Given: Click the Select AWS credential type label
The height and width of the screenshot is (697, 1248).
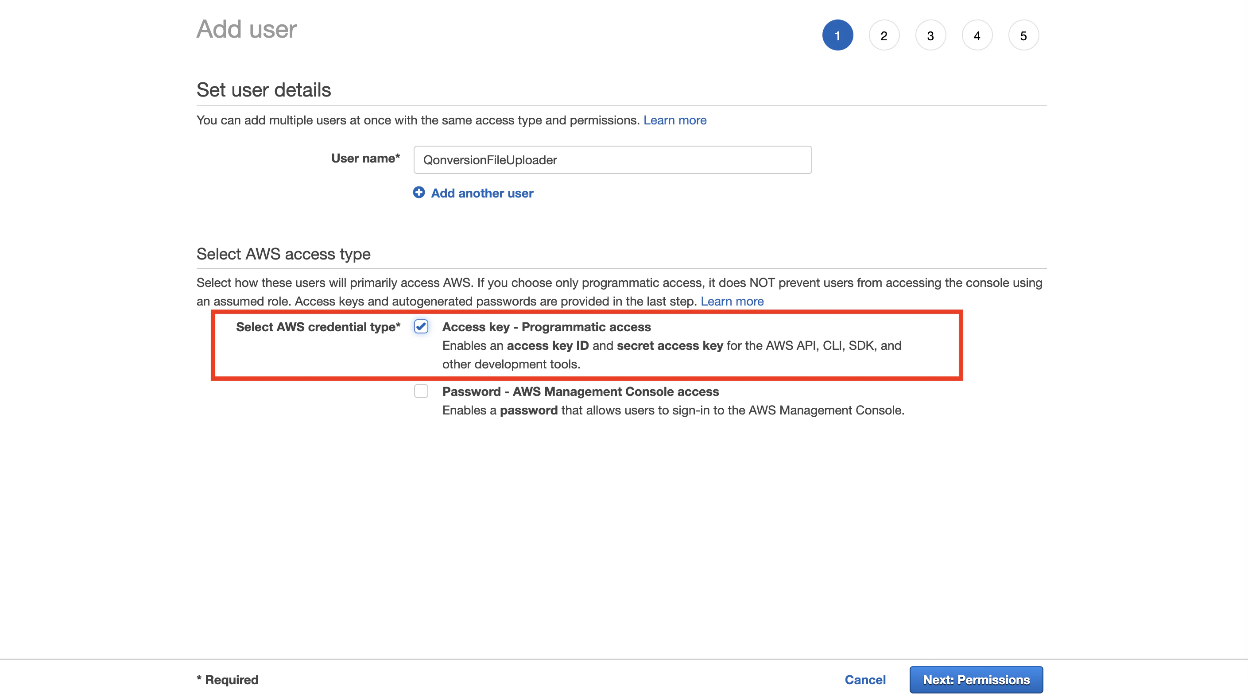Looking at the screenshot, I should pyautogui.click(x=318, y=327).
